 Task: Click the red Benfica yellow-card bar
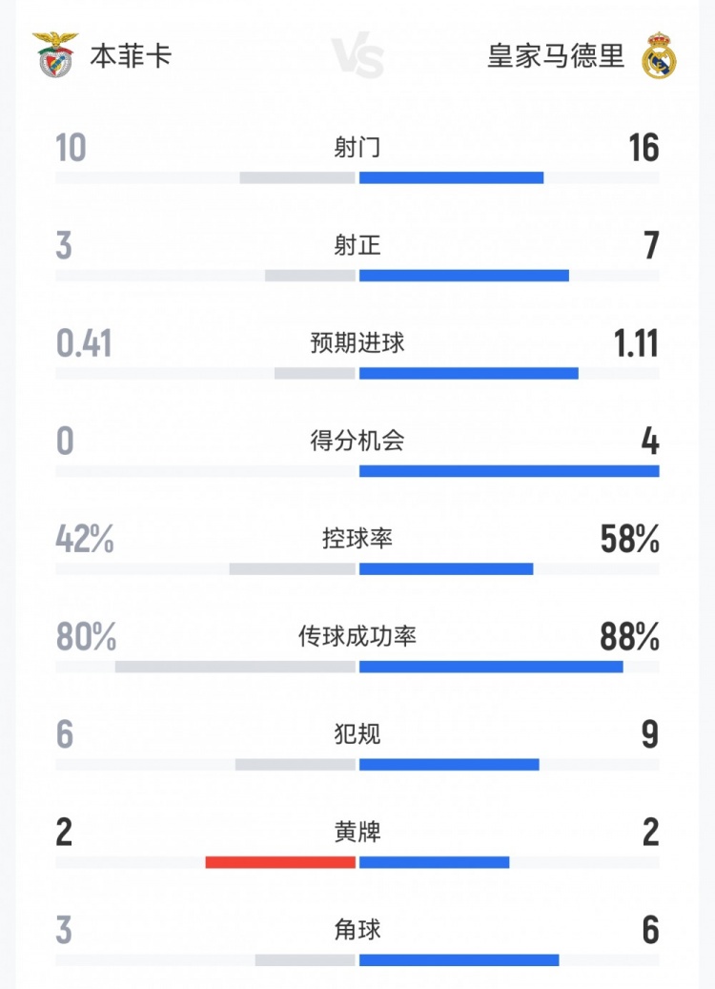(280, 862)
